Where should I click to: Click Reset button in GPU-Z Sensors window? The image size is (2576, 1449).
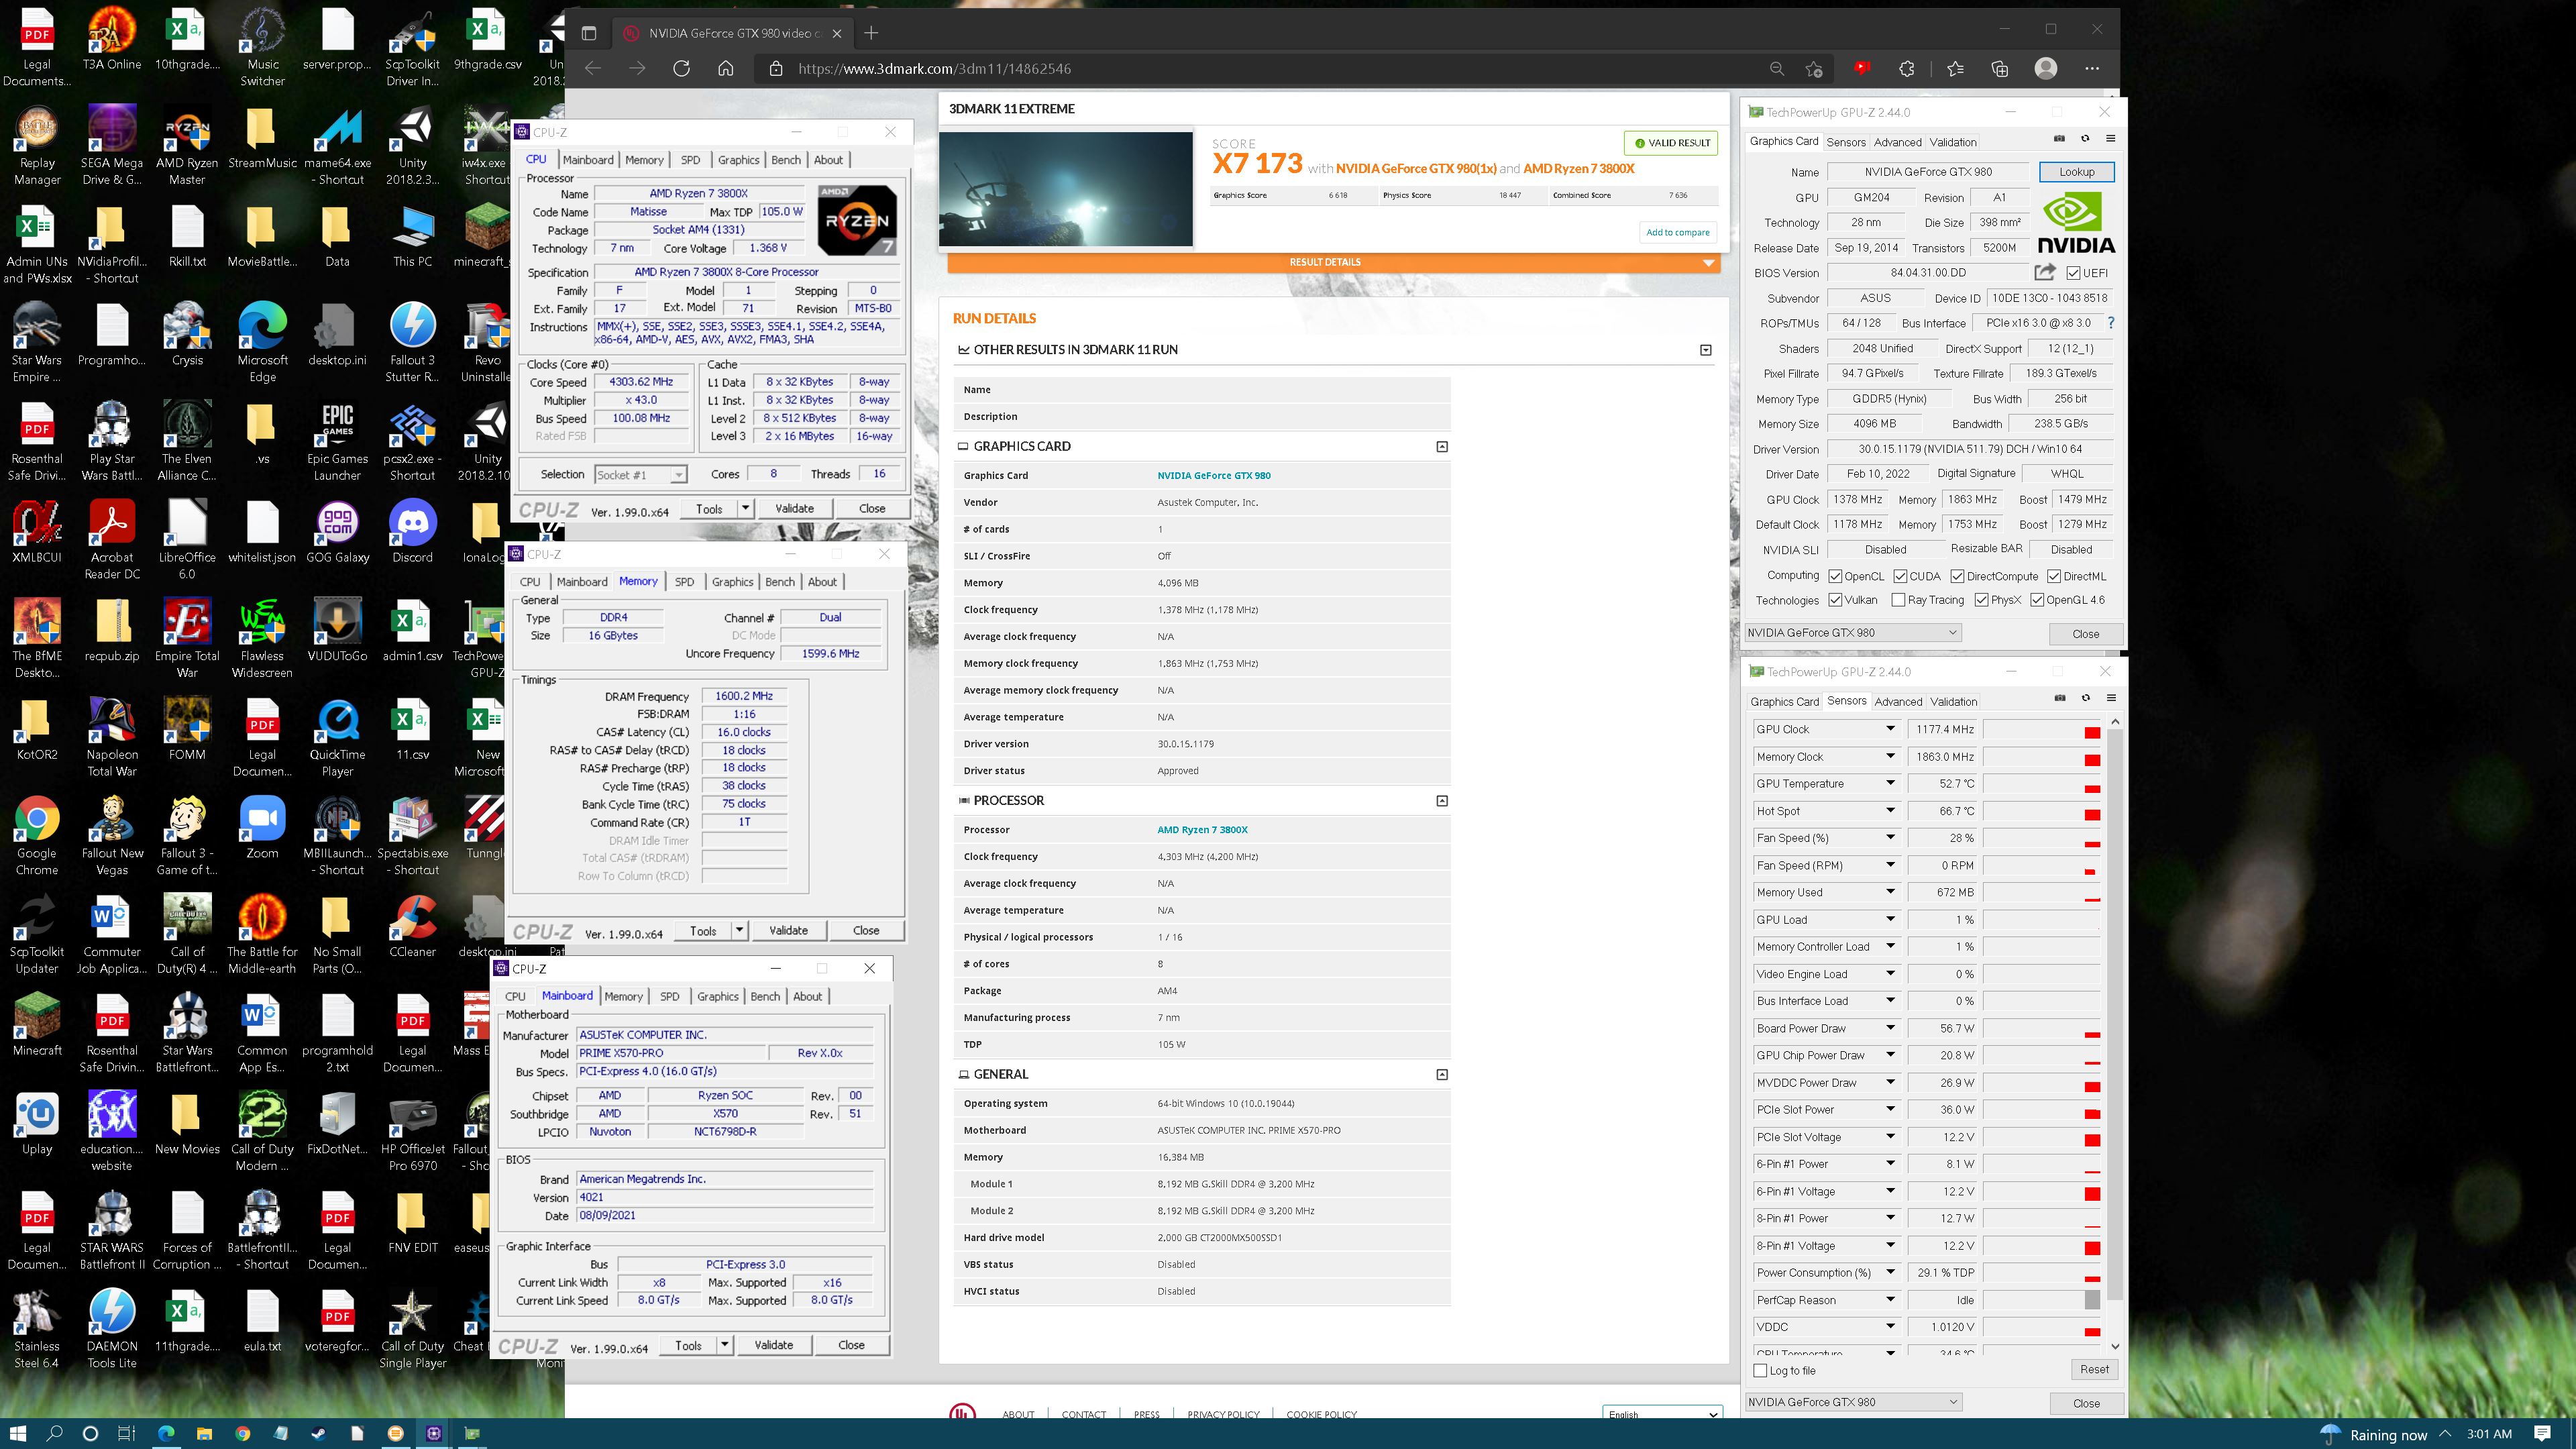point(2094,1370)
